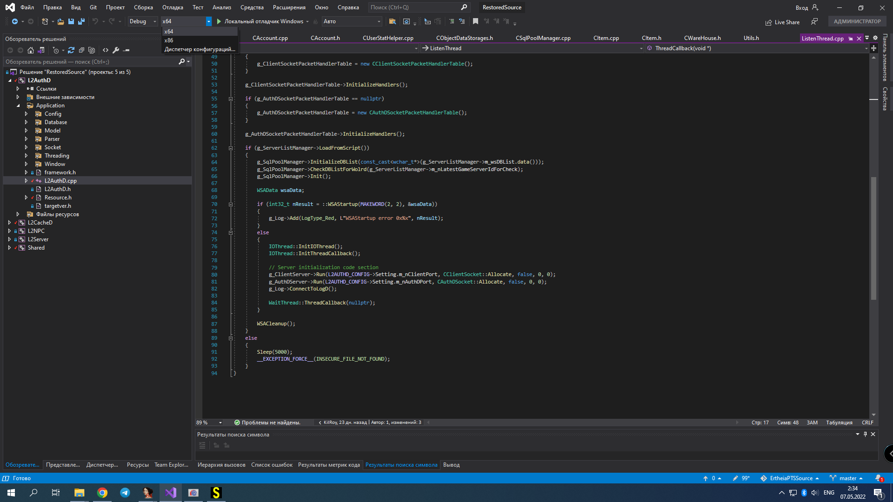Click the ErtheiaPTSSource repository indicator
This screenshot has height=502, width=893.
pos(790,478)
